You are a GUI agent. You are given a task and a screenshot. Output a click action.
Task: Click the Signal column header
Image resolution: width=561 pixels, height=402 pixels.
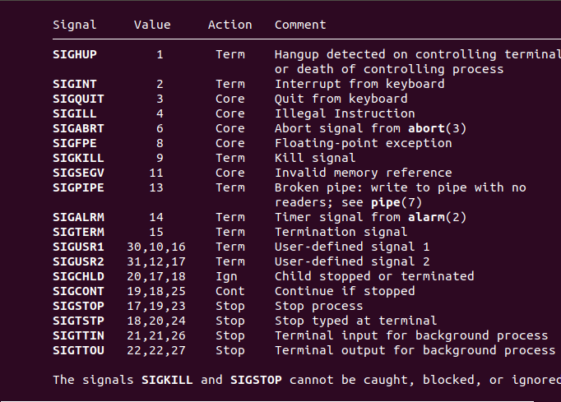point(75,25)
